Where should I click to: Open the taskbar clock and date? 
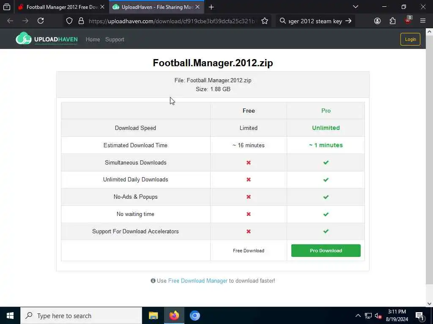[397, 316]
